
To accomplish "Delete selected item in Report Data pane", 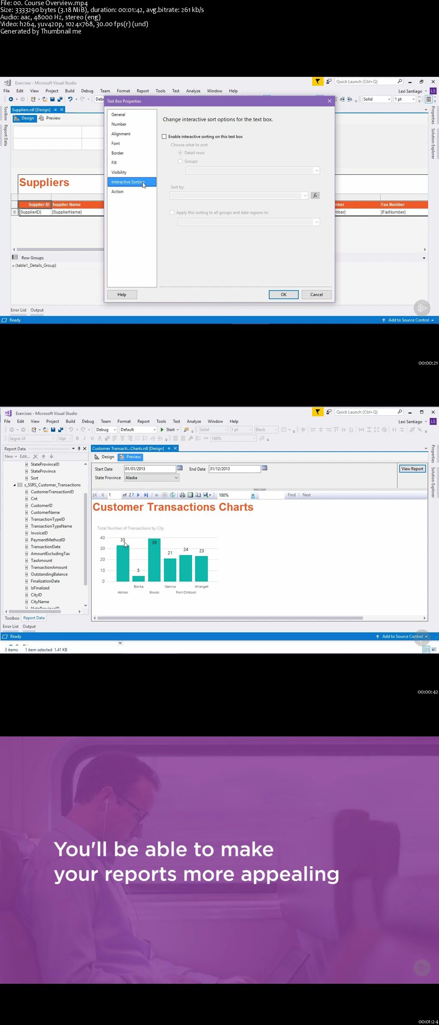I will coord(36,456).
